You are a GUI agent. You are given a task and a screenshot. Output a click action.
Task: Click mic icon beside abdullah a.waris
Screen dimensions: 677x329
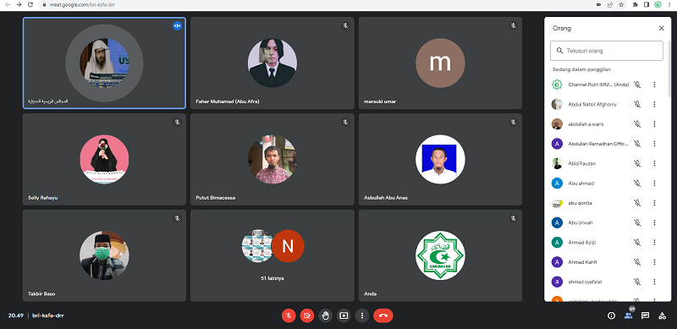(x=637, y=124)
